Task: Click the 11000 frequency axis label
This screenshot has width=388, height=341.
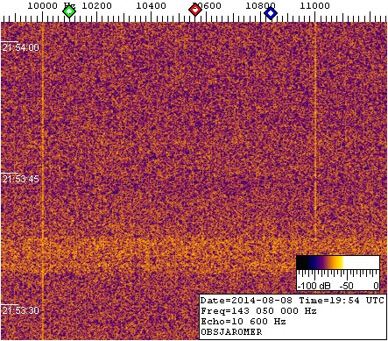Action: click(x=314, y=5)
